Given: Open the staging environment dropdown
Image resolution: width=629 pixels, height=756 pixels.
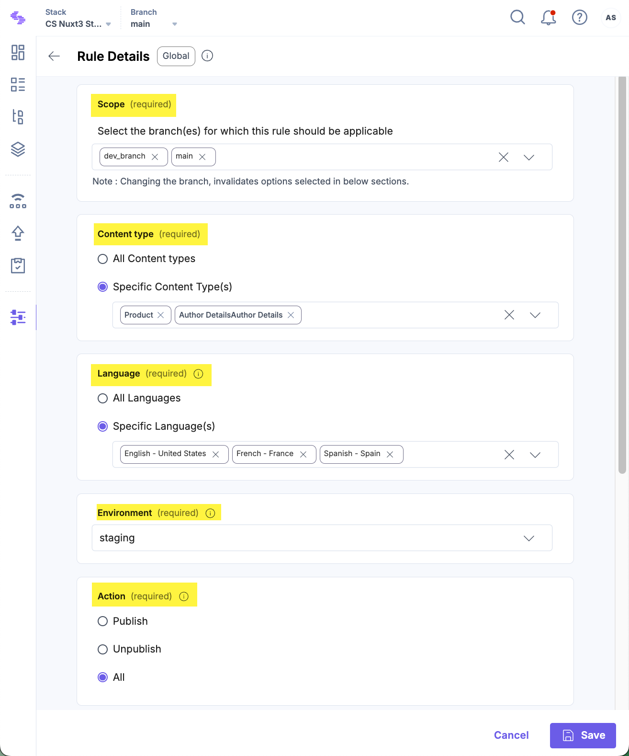Looking at the screenshot, I should pyautogui.click(x=322, y=538).
